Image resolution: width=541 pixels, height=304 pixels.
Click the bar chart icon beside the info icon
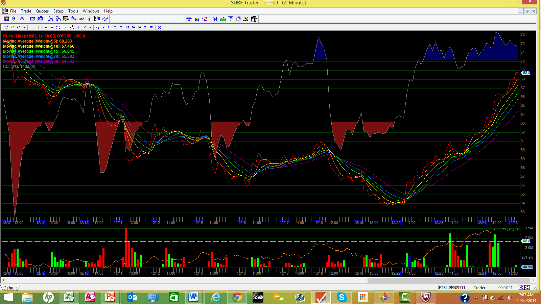97,19
